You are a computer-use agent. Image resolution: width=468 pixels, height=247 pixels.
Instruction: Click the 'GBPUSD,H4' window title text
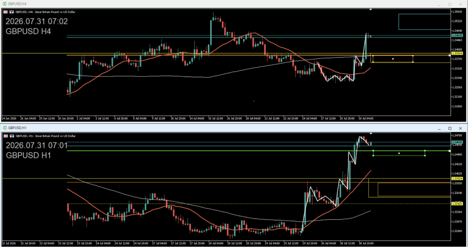coord(17,4)
